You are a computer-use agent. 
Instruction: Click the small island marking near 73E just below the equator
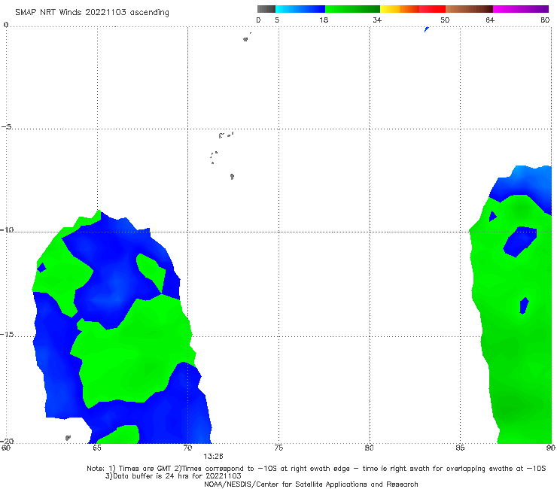click(x=245, y=39)
